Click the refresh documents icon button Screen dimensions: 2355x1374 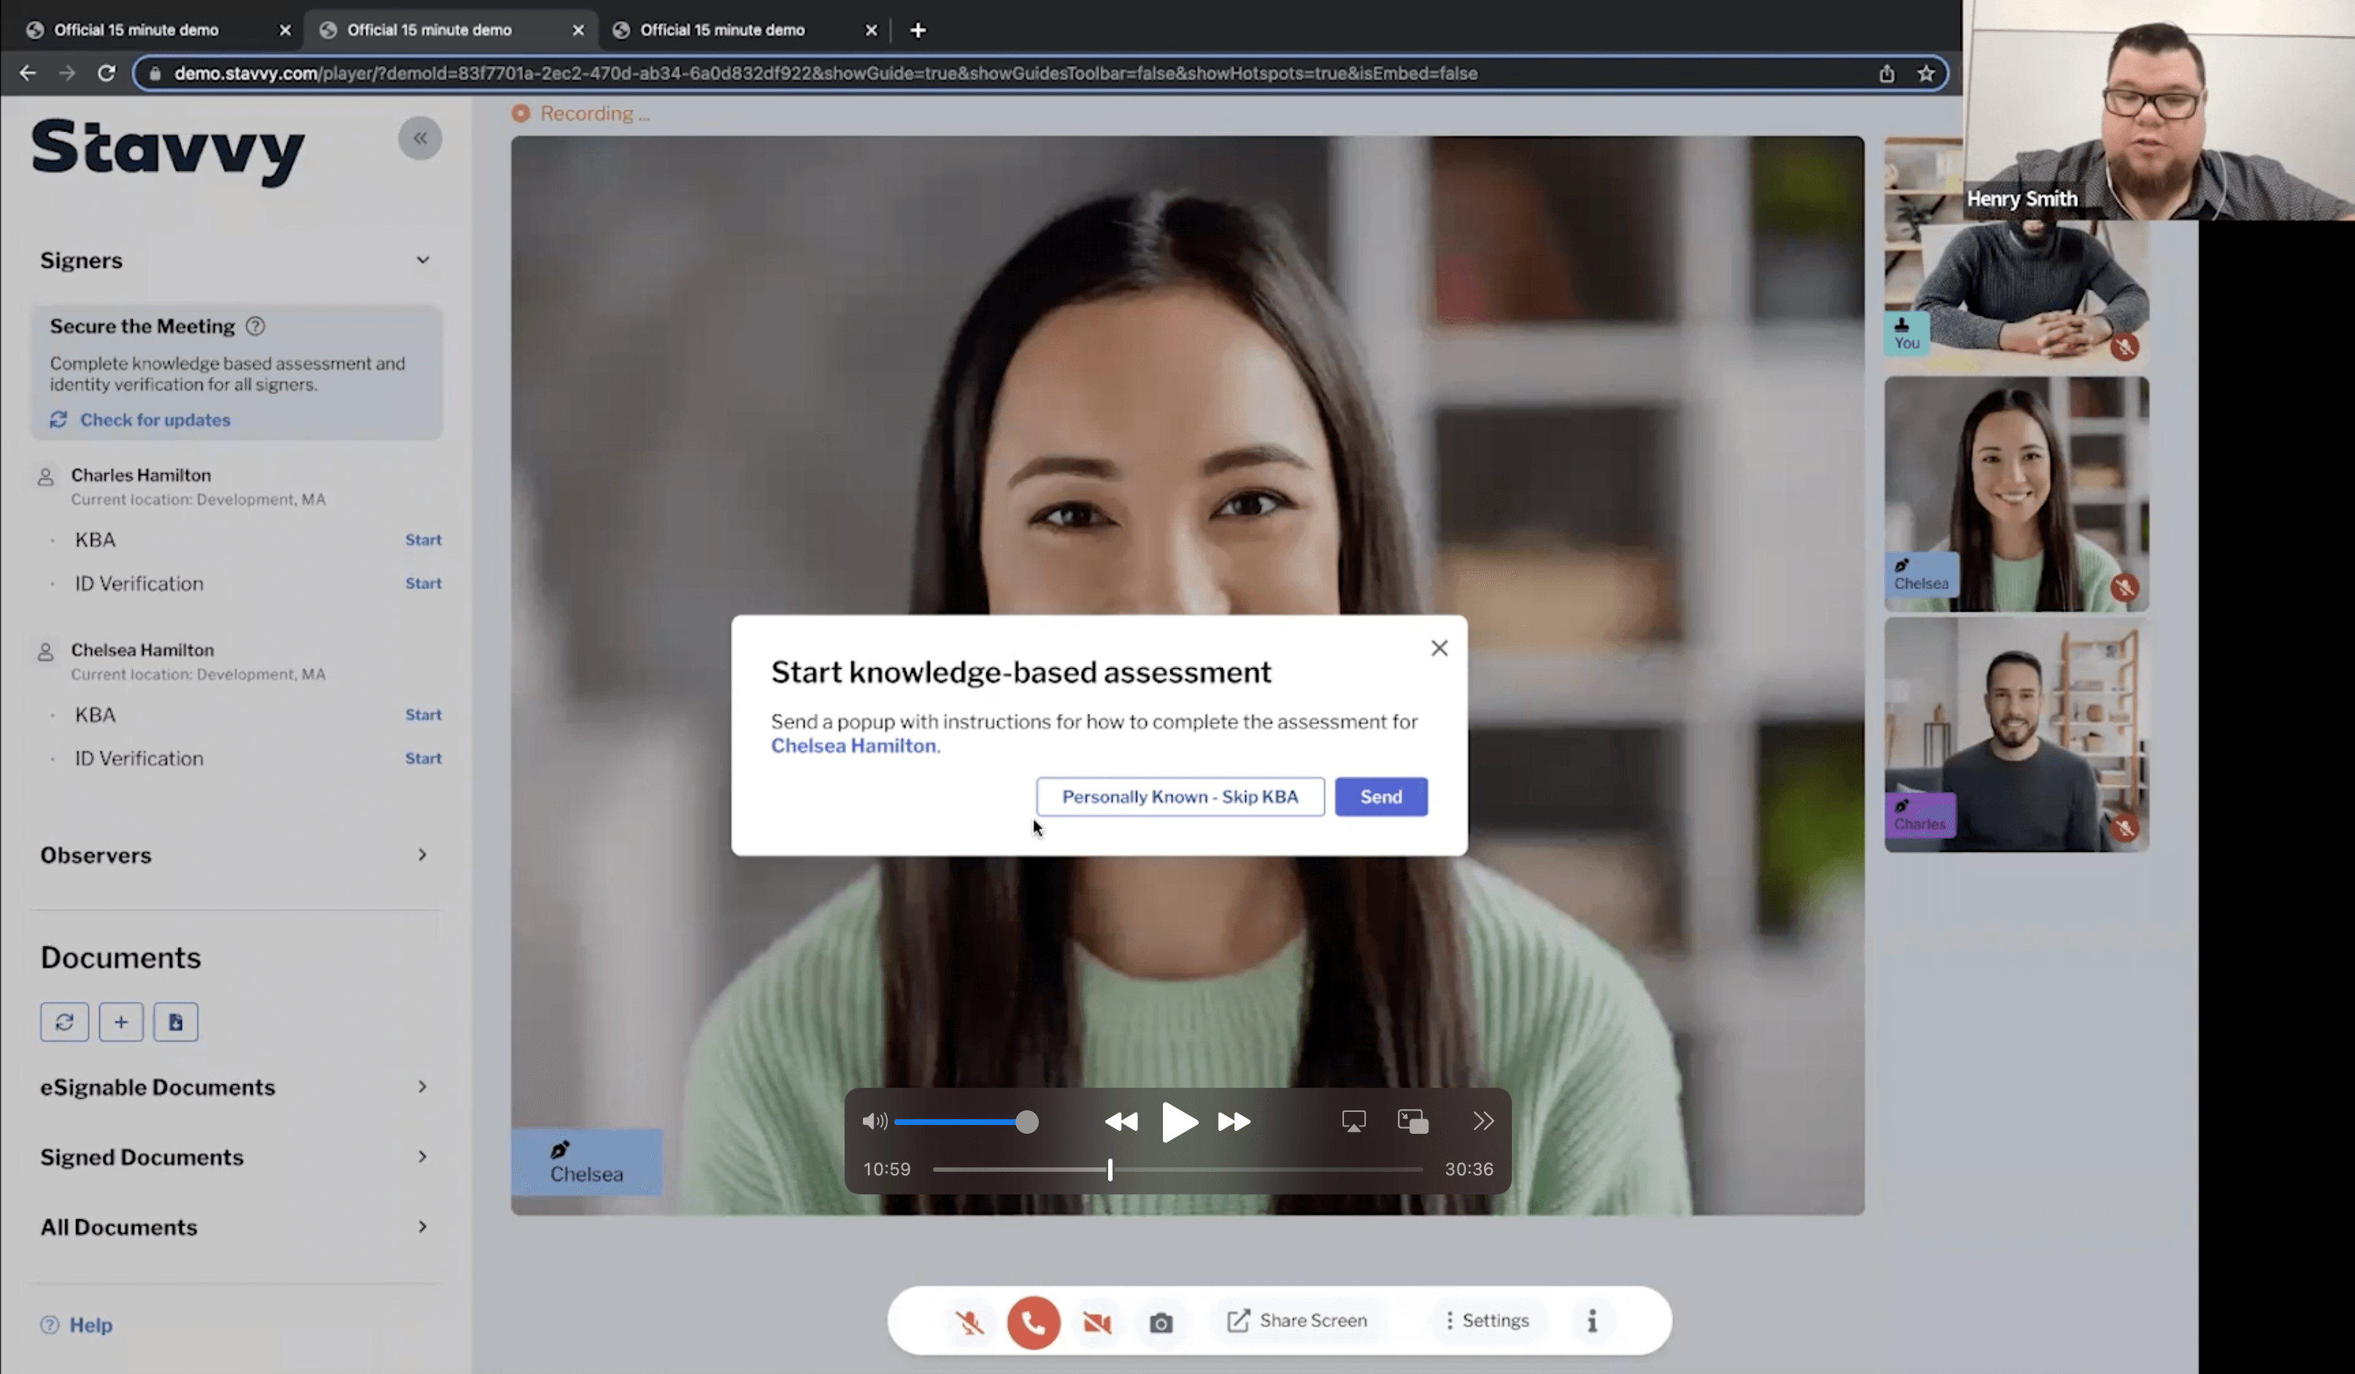[64, 1021]
